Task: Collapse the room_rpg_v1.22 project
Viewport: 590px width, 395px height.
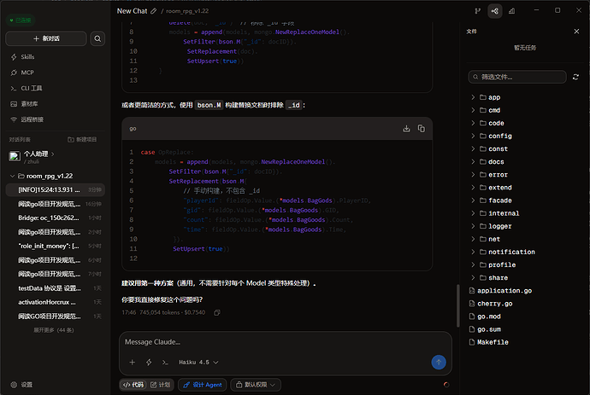Action: pyautogui.click(x=13, y=176)
